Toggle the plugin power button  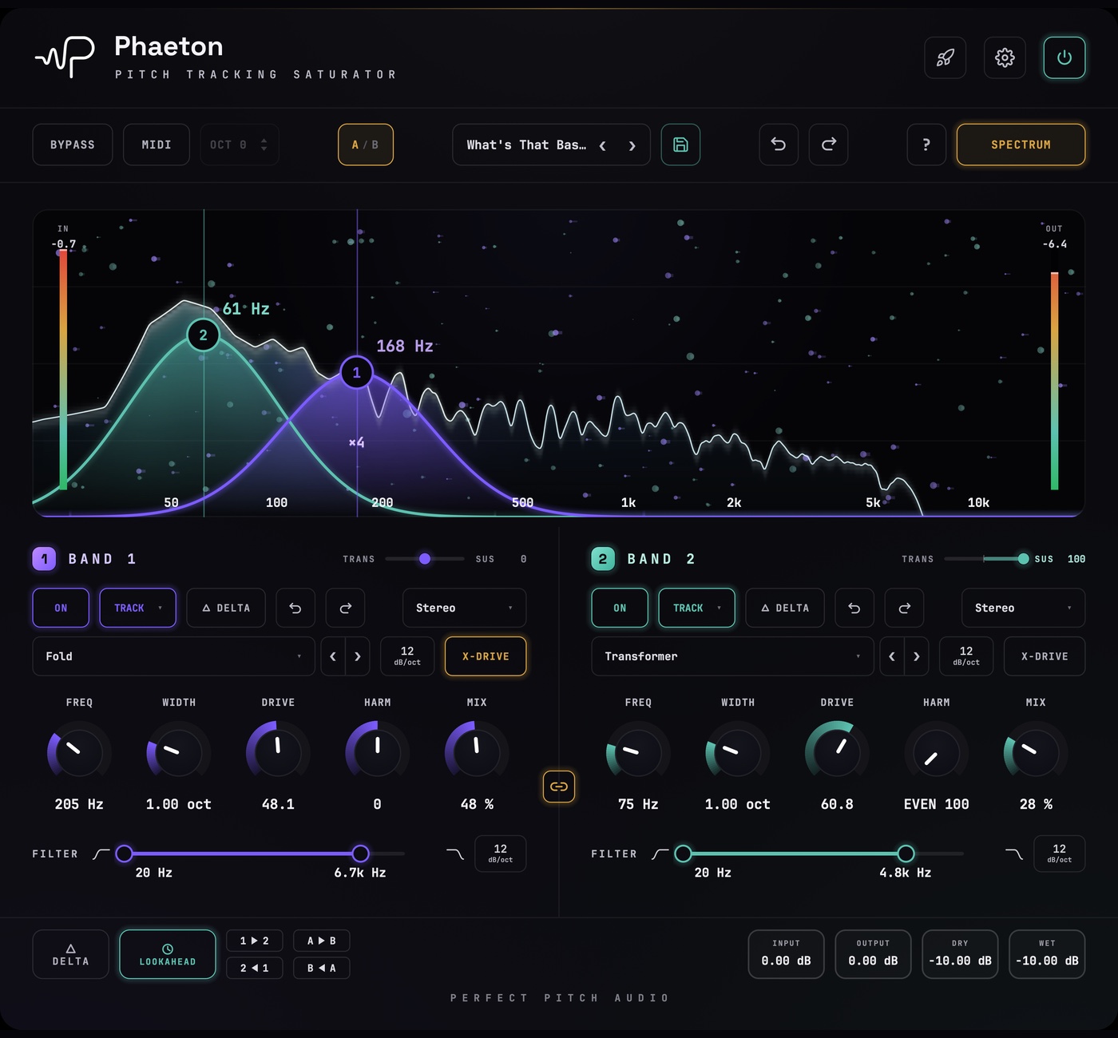coord(1064,57)
